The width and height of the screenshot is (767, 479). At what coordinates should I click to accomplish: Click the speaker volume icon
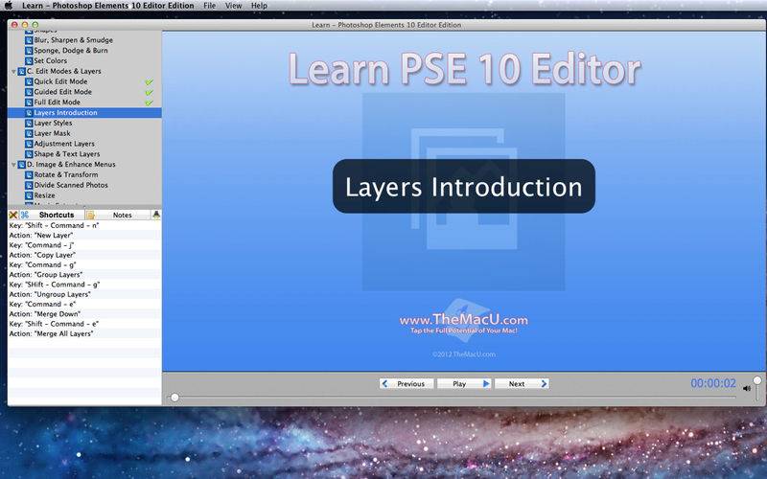(x=747, y=389)
